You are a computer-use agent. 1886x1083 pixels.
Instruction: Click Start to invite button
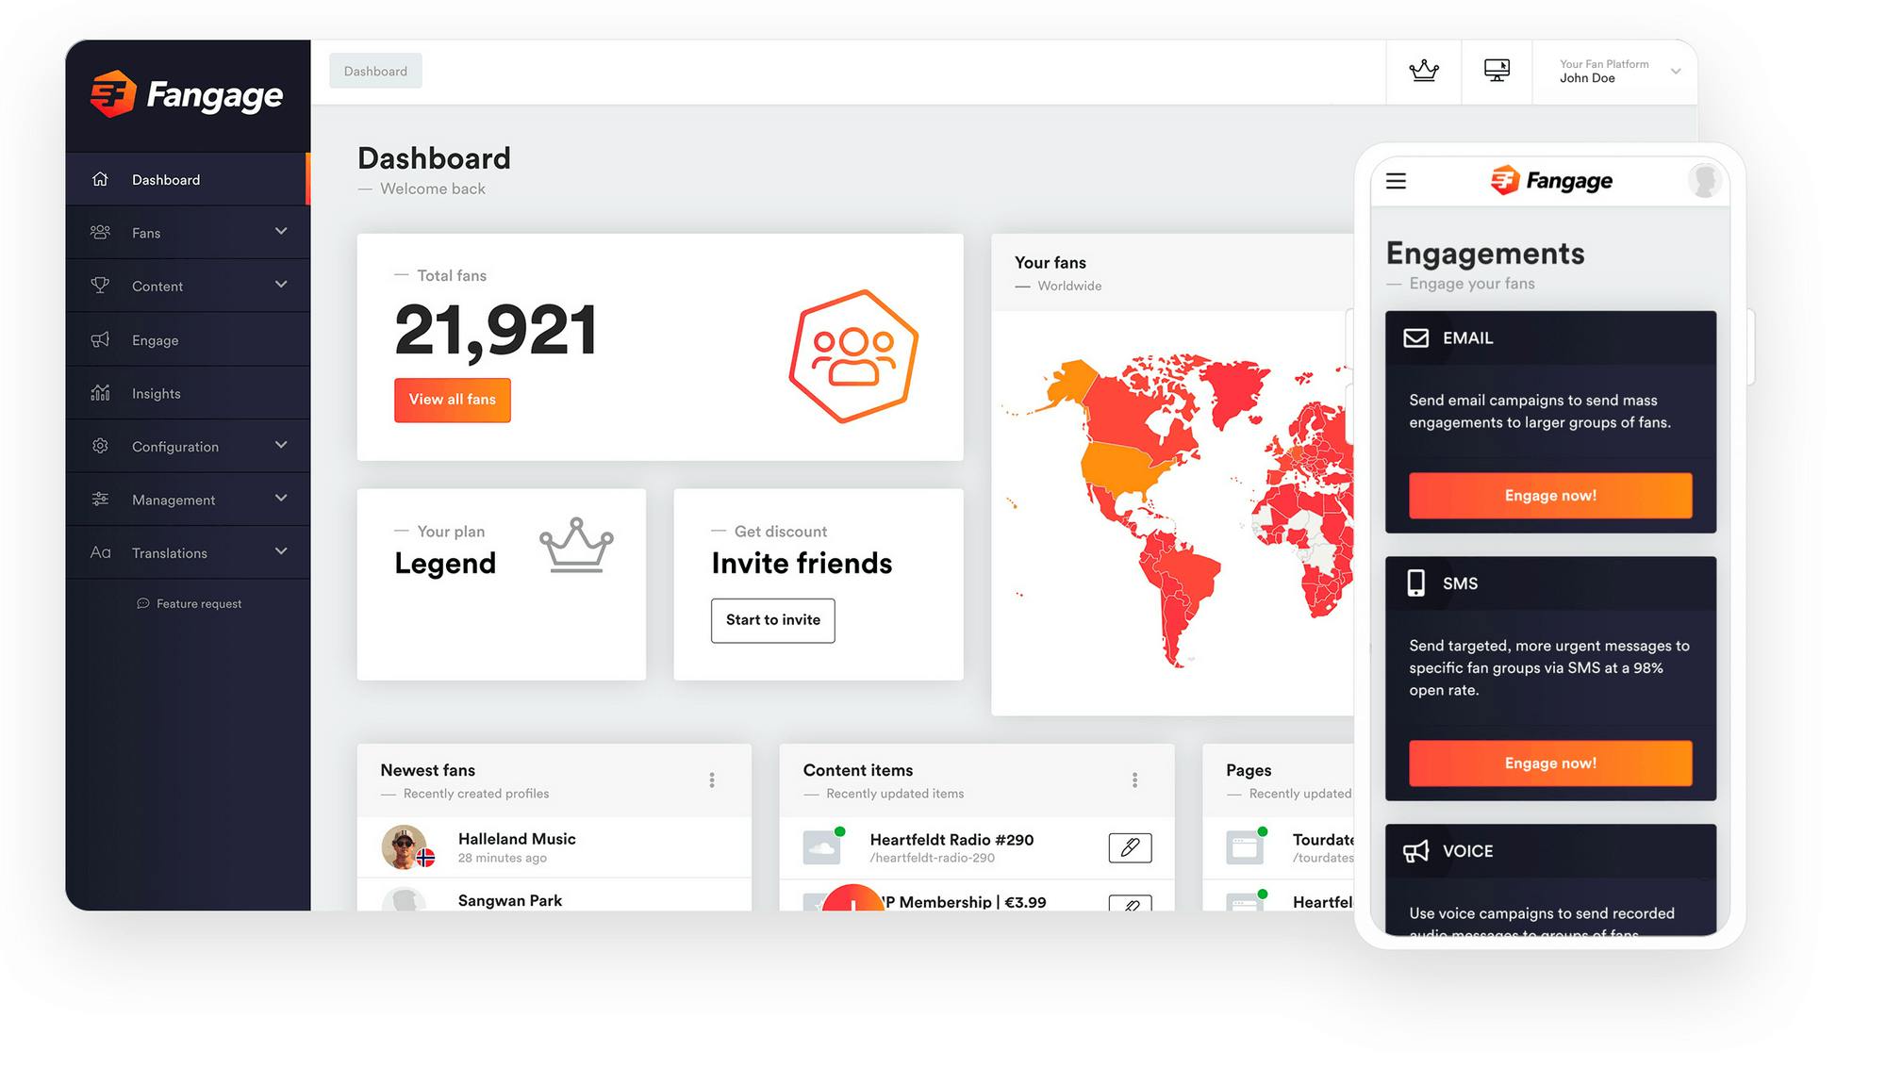773,620
